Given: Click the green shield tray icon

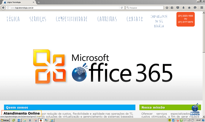Looking at the screenshot, I should point(181,120).
